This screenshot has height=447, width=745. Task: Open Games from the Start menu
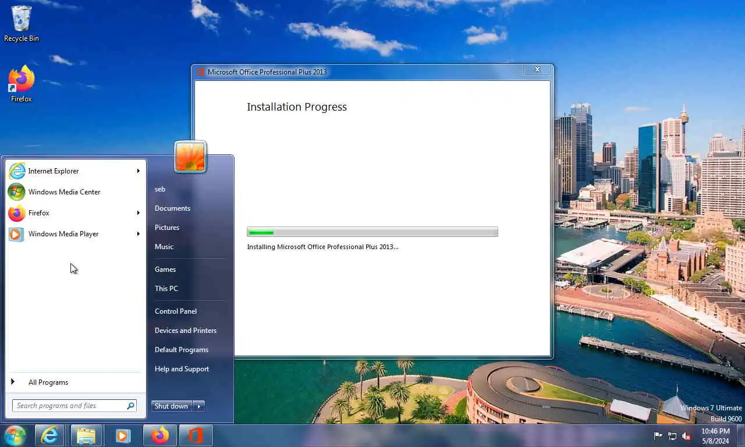pos(165,269)
